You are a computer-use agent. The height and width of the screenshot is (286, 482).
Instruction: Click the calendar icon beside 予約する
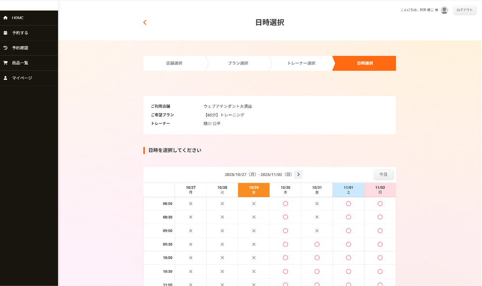point(5,33)
